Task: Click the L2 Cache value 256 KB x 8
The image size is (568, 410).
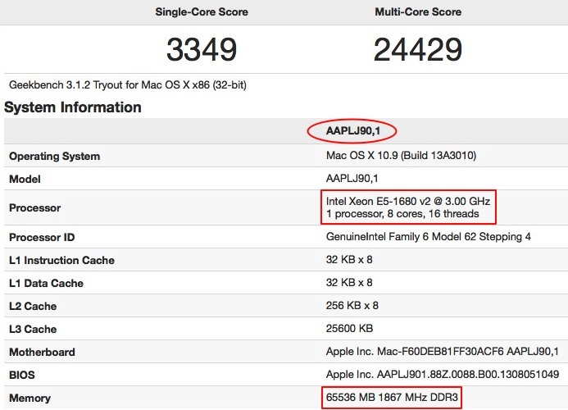Action: tap(352, 306)
